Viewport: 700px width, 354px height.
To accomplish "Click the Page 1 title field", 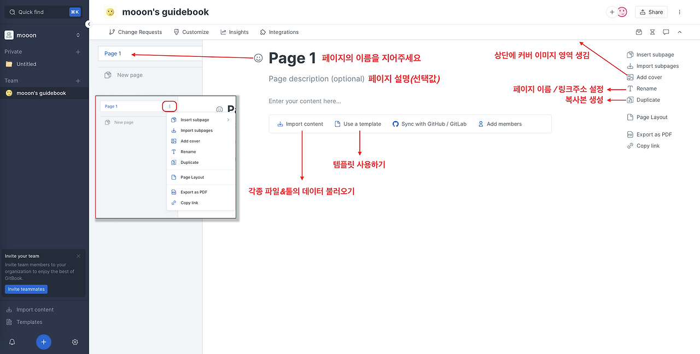I will click(293, 58).
